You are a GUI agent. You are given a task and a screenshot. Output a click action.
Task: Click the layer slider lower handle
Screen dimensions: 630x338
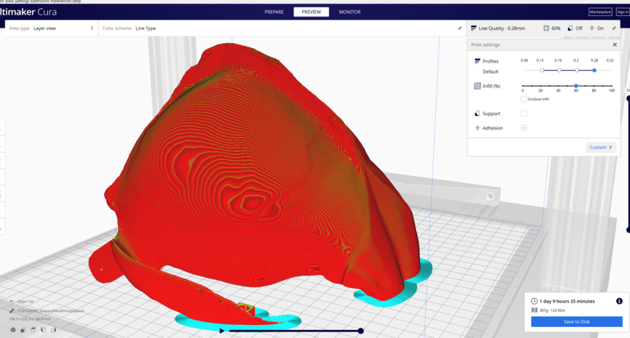(x=628, y=230)
